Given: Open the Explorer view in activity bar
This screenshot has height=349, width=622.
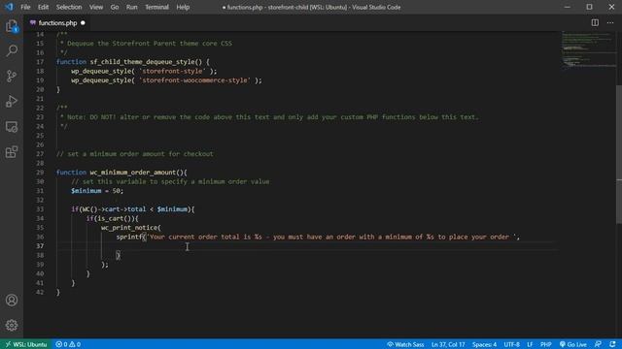Looking at the screenshot, I should 12,26.
